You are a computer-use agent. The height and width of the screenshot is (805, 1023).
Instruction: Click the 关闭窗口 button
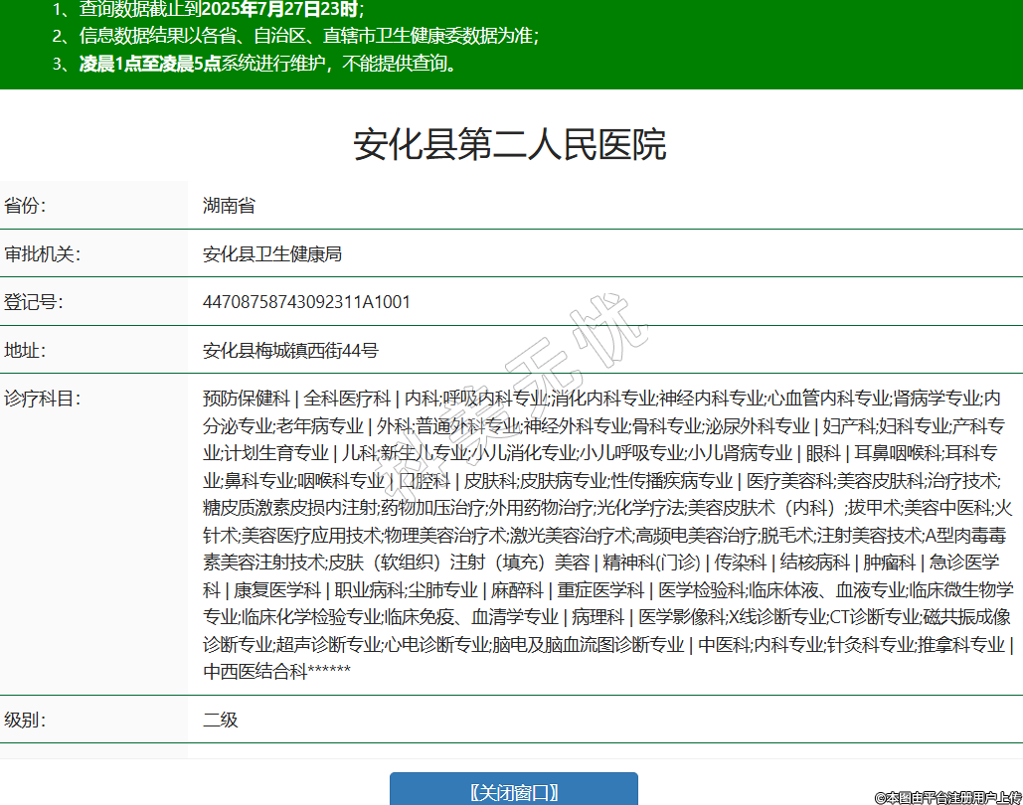click(513, 791)
